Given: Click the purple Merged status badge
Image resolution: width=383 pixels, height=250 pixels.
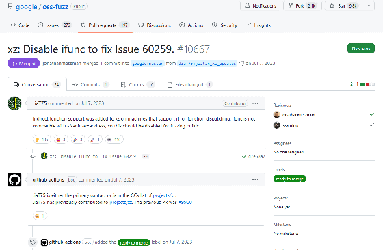Looking at the screenshot, I should point(23,63).
